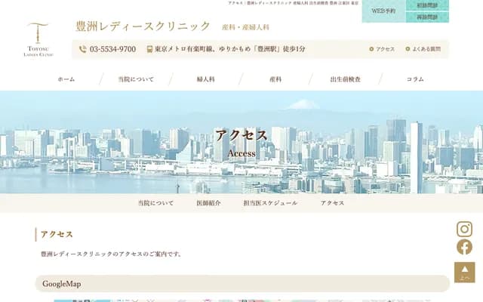
Task: Click the phone icon beside 03-5534-9700
Action: click(82, 49)
